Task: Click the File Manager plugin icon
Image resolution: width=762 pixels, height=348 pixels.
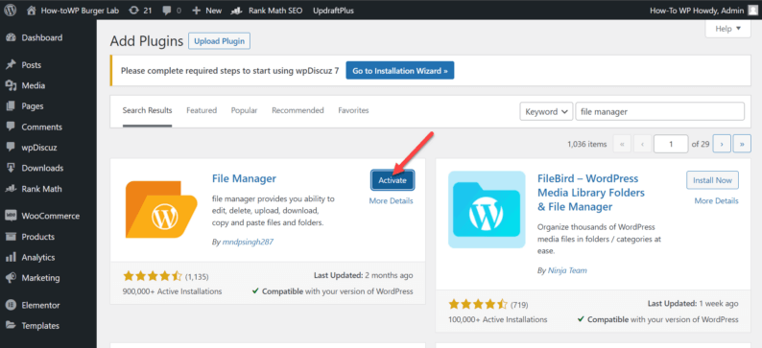Action: click(160, 210)
